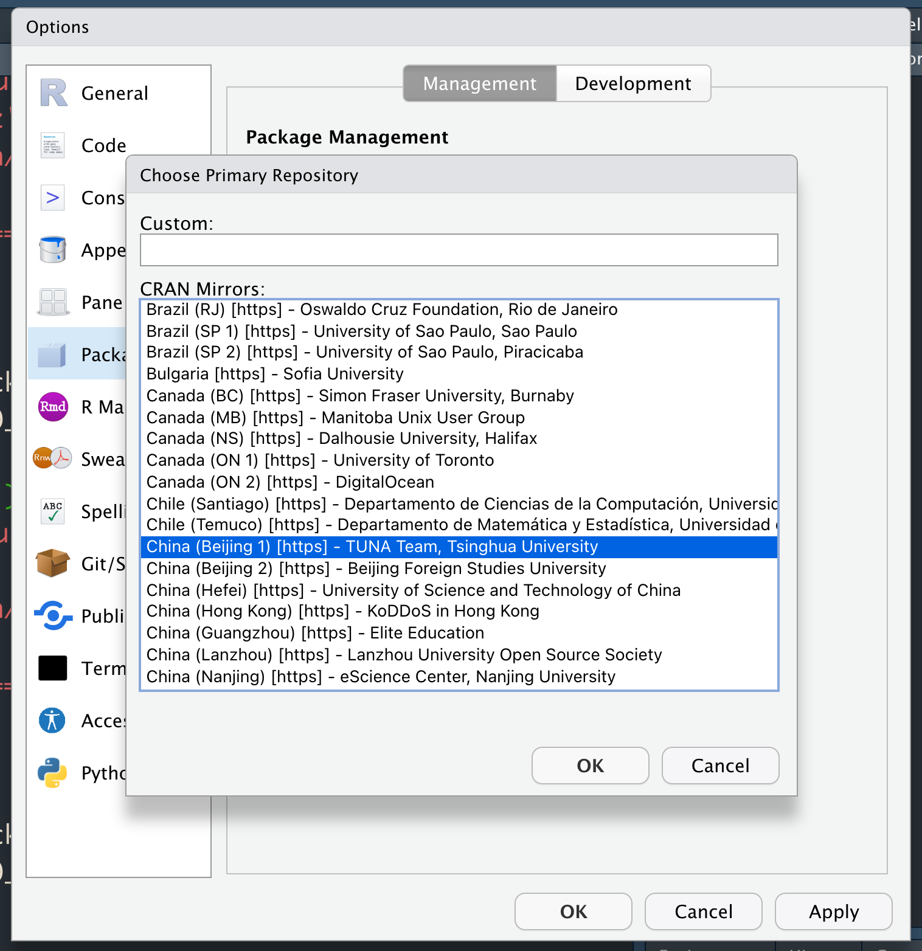Select Brazil (SP 2) Piracicaba mirror
Viewport: 922px width, 951px height.
click(459, 352)
